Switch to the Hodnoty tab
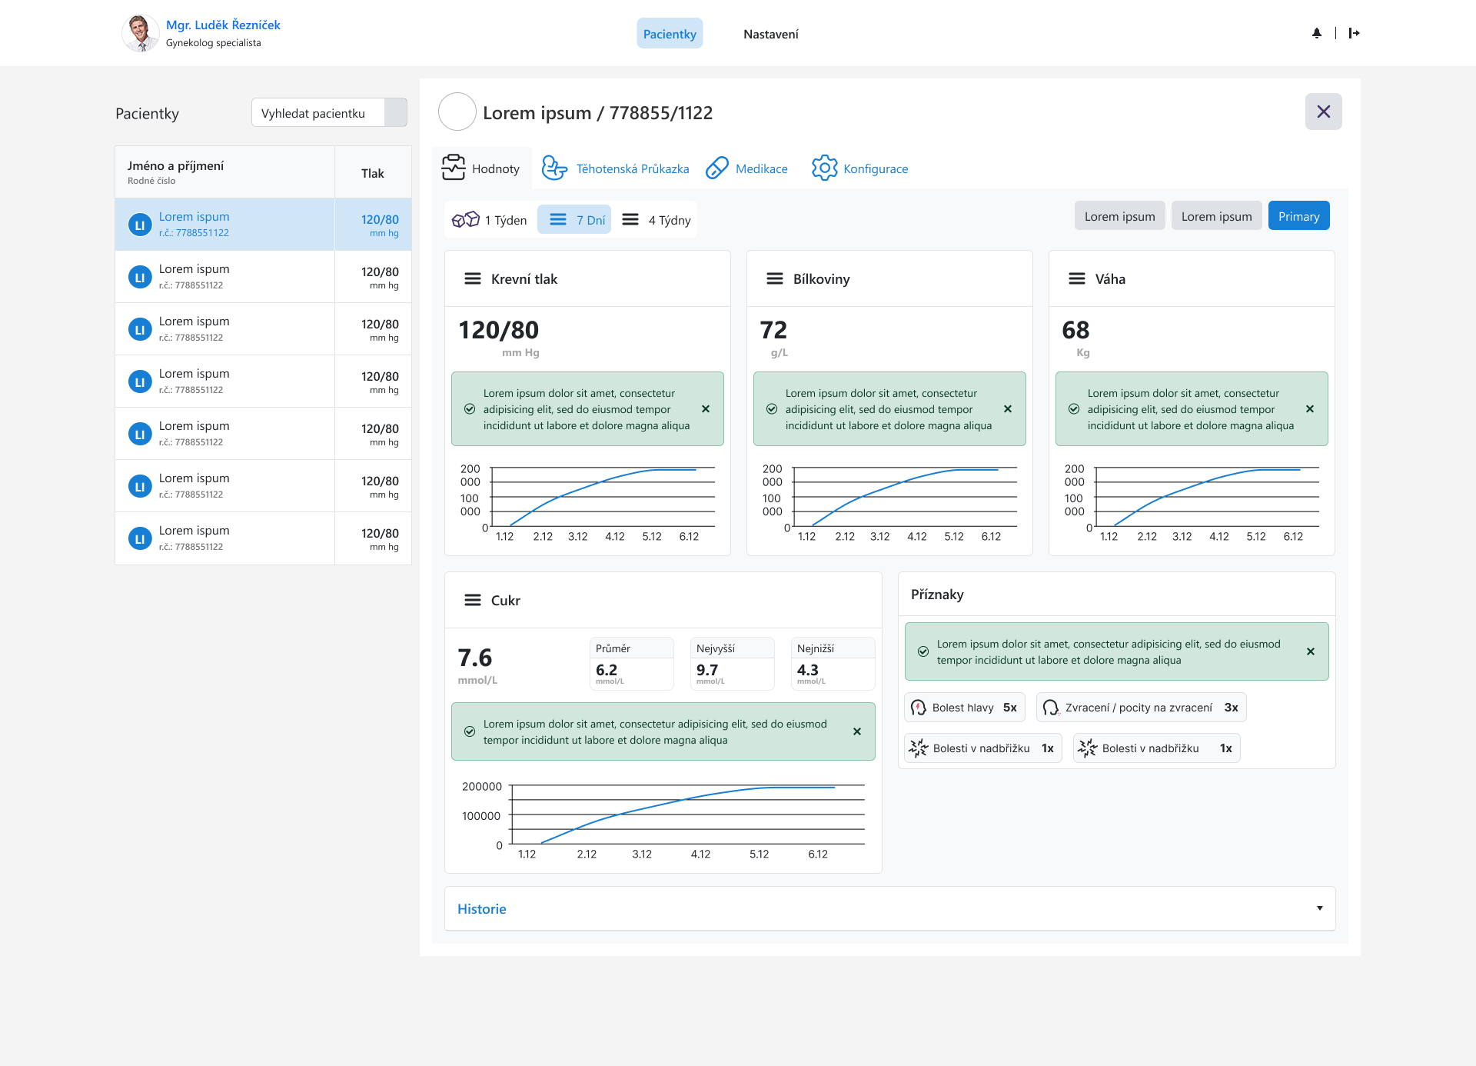The image size is (1476, 1066). pos(481,168)
